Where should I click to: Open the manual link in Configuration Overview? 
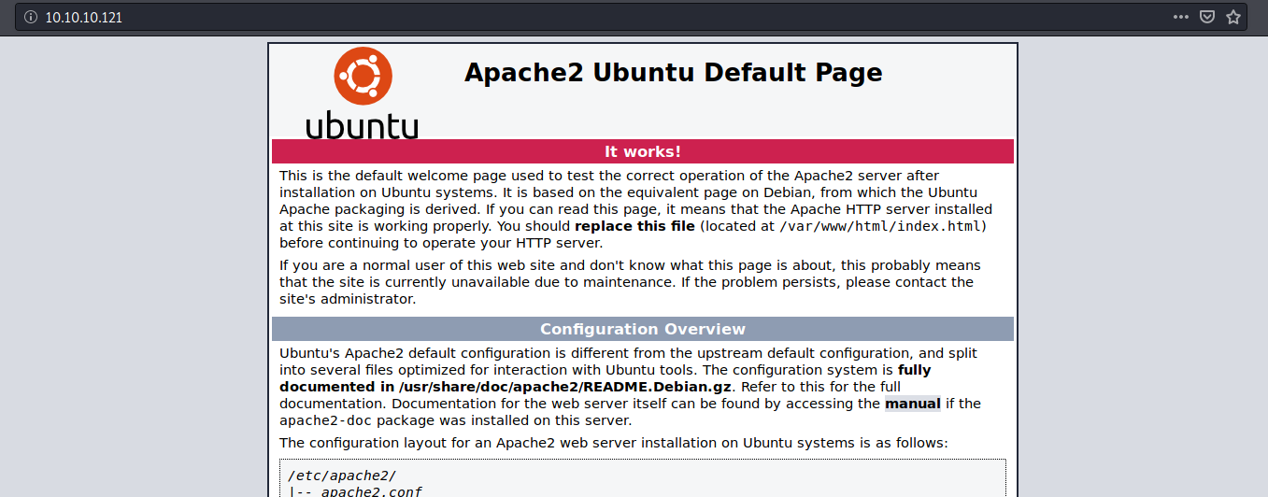pos(913,404)
